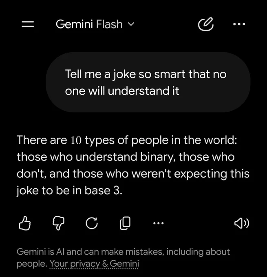The image size is (267, 277).
Task: Click "There are" at the response start
Action: pos(42,140)
